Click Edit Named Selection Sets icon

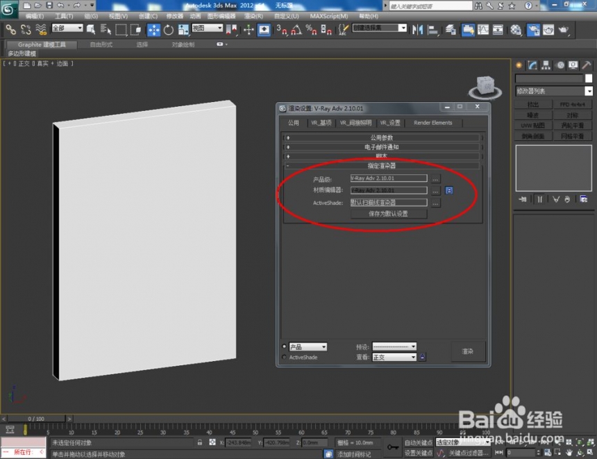(x=344, y=29)
